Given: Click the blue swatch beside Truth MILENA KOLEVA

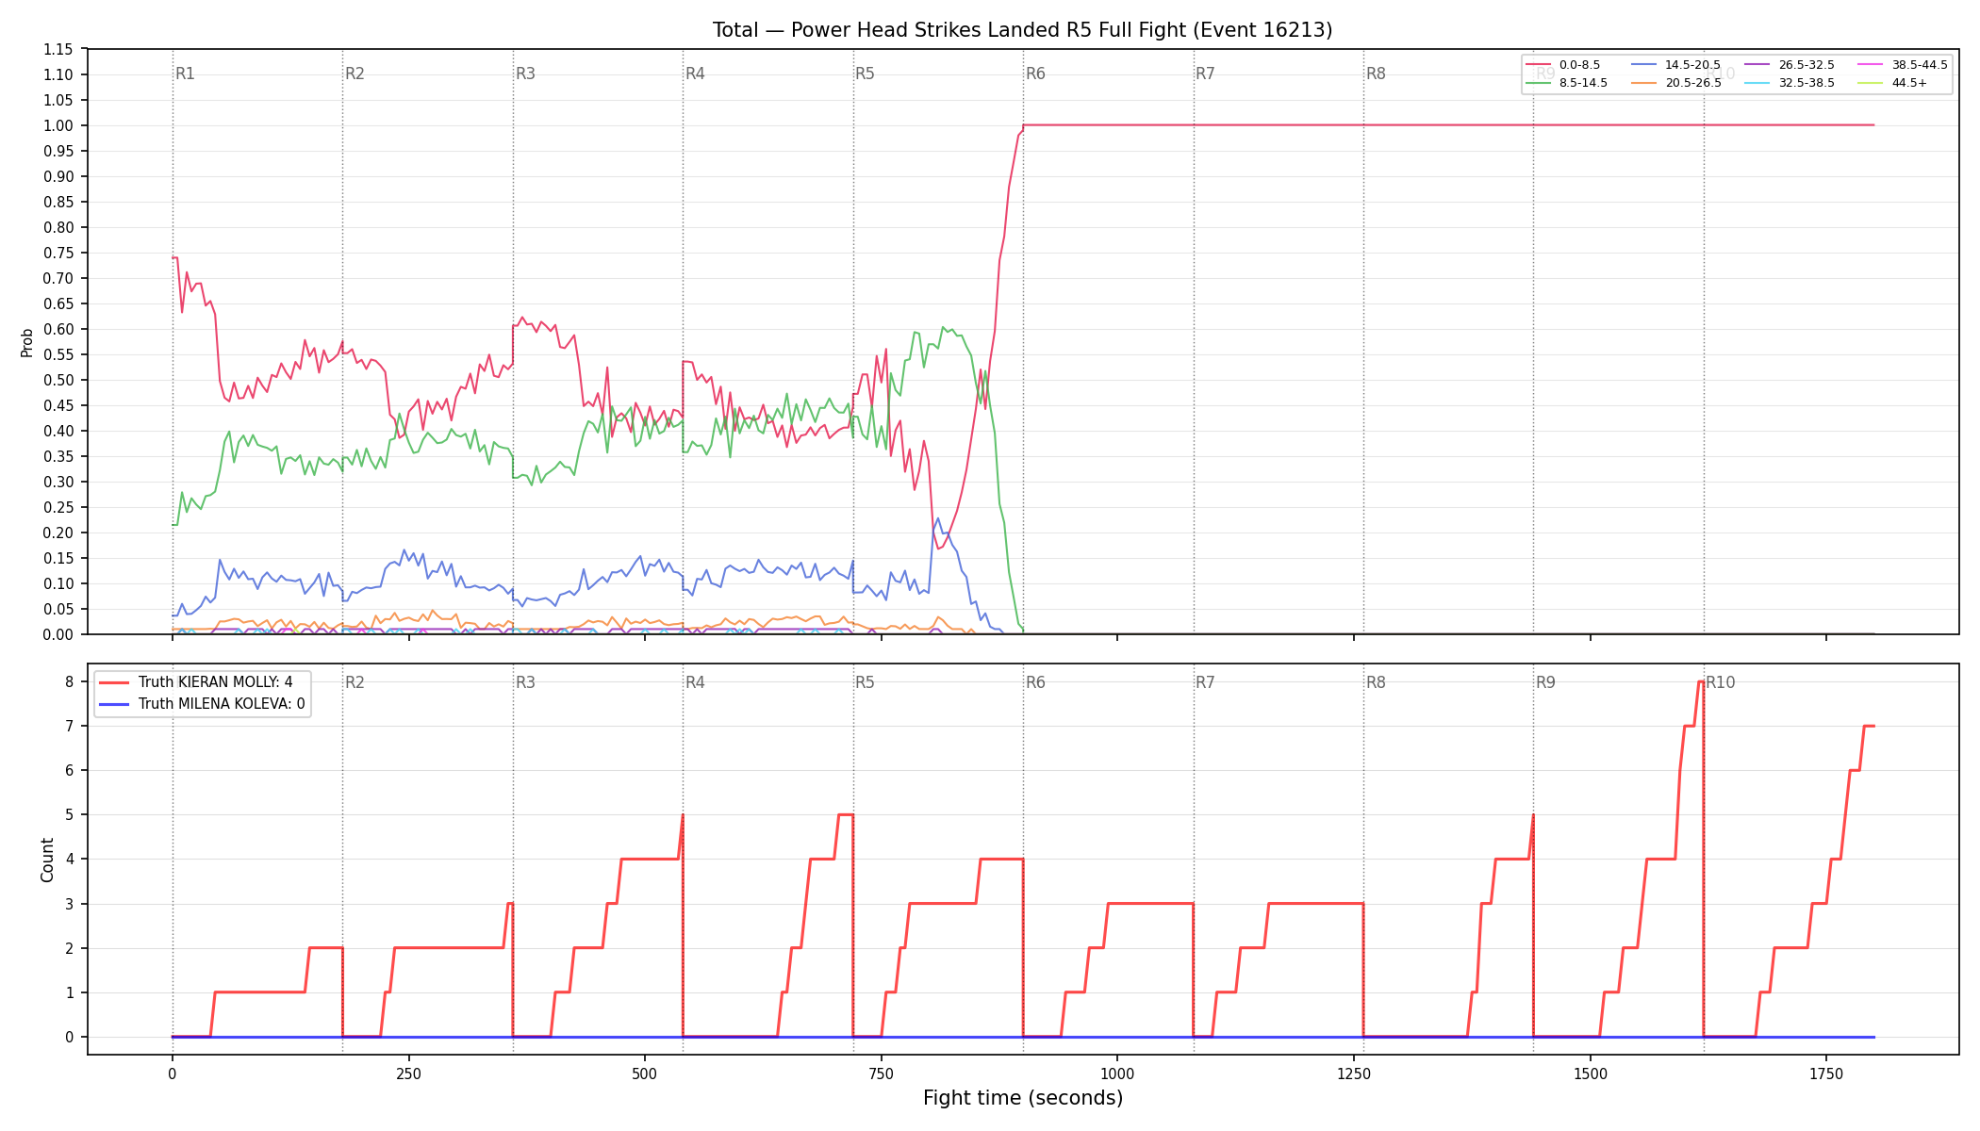Looking at the screenshot, I should [x=114, y=704].
